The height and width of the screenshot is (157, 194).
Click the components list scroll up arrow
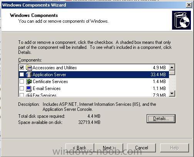(x=172, y=67)
